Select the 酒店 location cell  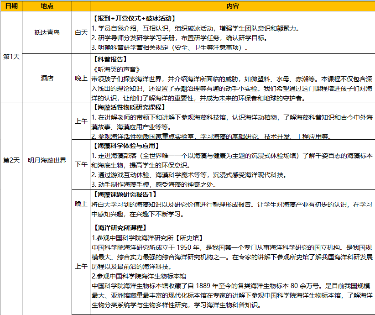pyautogui.click(x=47, y=78)
